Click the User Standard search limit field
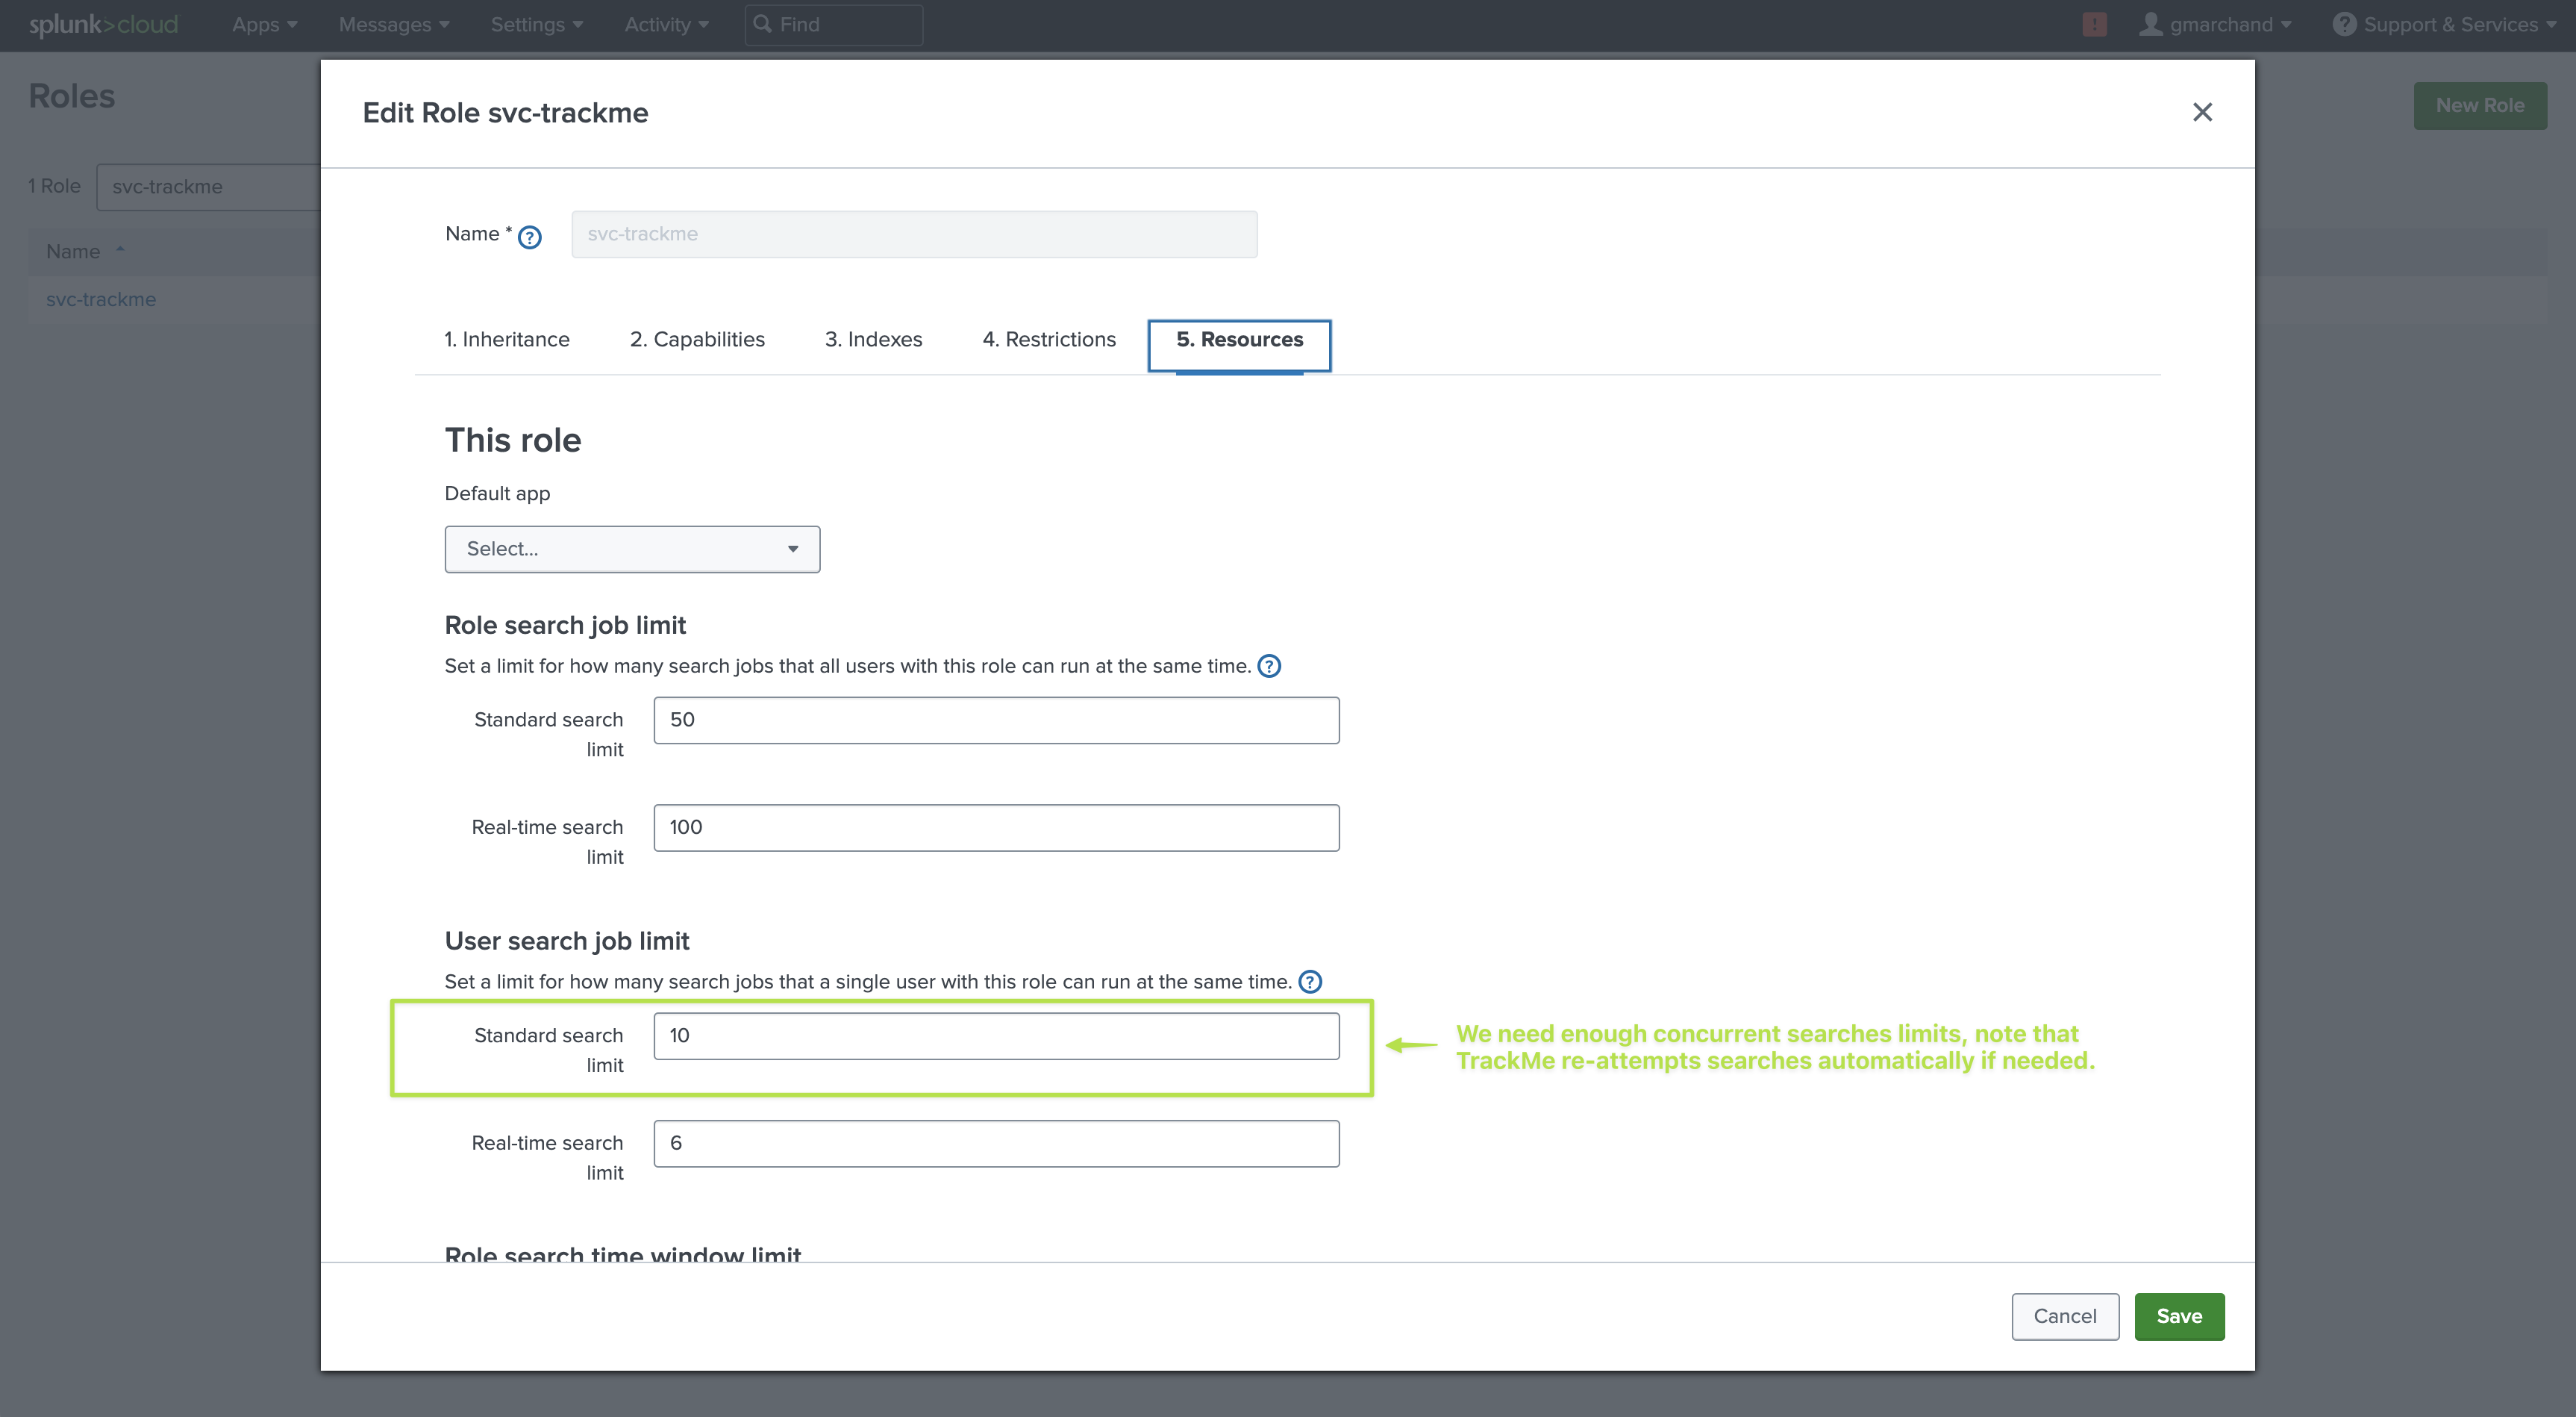This screenshot has height=1417, width=2576. point(996,1035)
